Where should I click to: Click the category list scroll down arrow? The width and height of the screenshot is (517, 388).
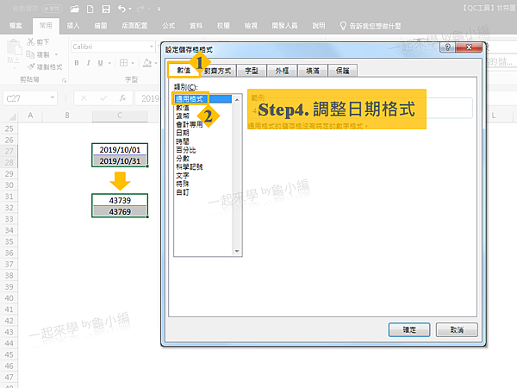click(x=237, y=251)
